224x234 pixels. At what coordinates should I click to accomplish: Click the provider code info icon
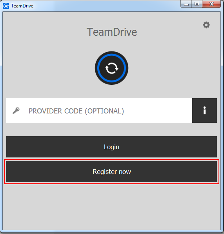[x=204, y=110]
